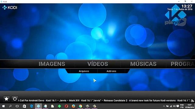Launch Google Chrome from taskbar
This screenshot has height=109, width=195.
(x=80, y=106)
